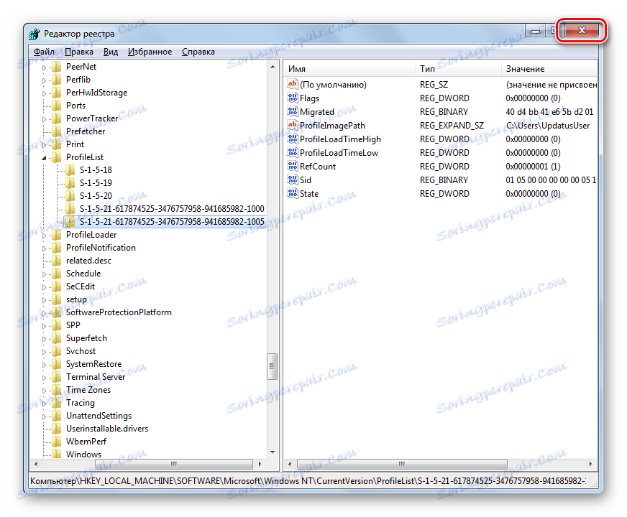This screenshot has height=517, width=627.
Task: Click the Time Zones folder icon
Action: pyautogui.click(x=57, y=390)
